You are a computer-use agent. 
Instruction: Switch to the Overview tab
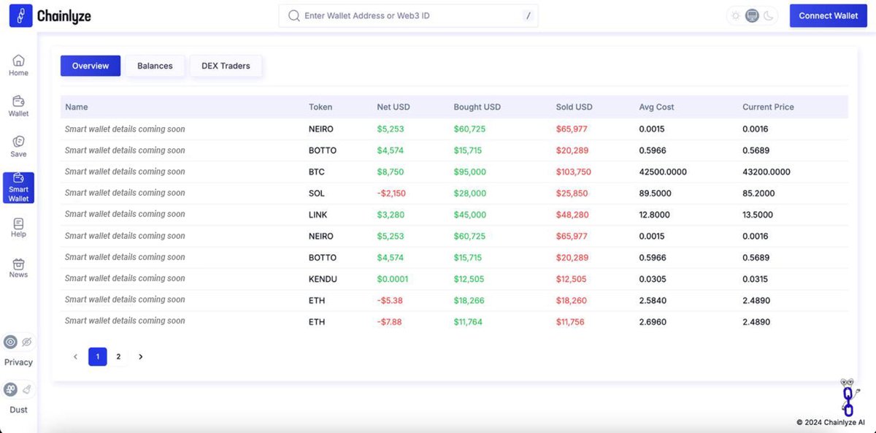[x=91, y=66]
